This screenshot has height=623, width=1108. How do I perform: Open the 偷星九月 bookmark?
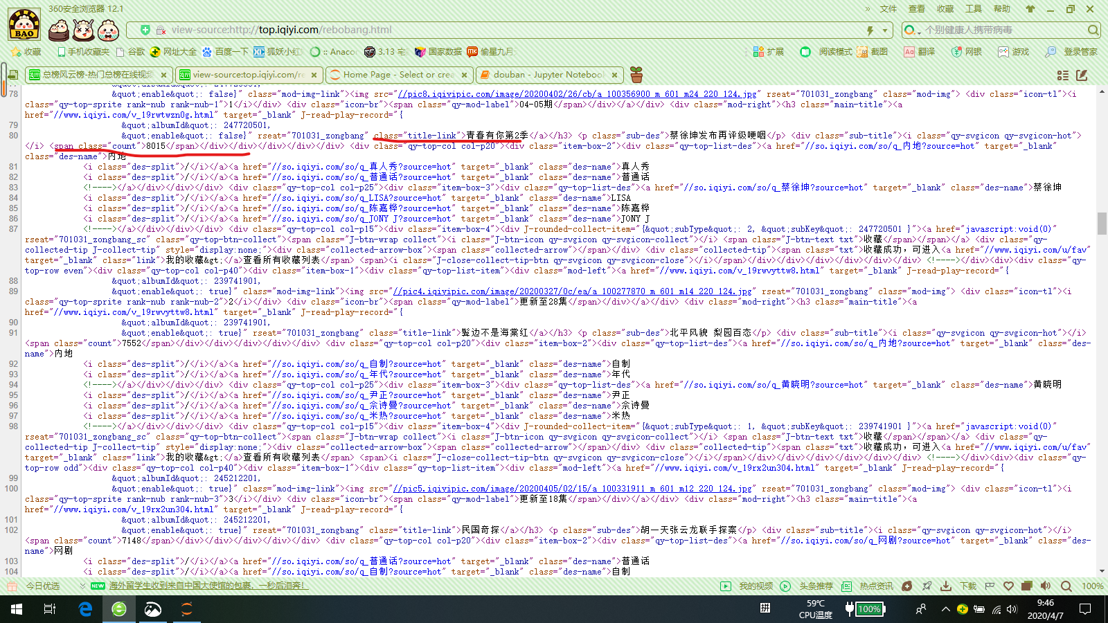click(x=490, y=52)
